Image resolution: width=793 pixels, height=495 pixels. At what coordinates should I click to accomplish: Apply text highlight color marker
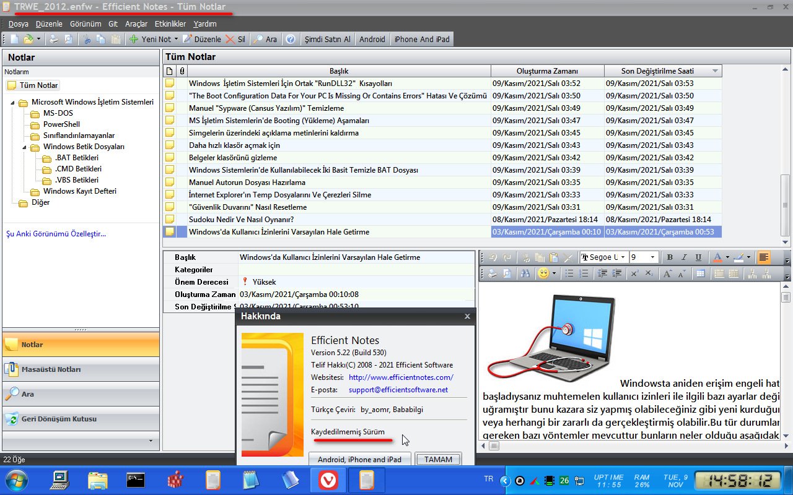click(738, 257)
